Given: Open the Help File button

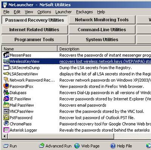Looking at the screenshot, I should pos(121,146).
